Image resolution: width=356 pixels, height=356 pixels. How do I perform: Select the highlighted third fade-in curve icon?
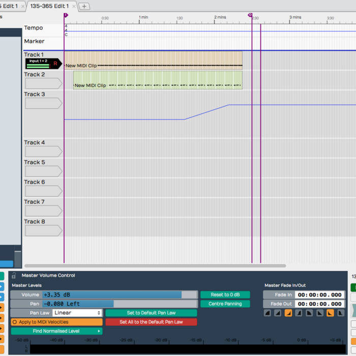click(288, 313)
